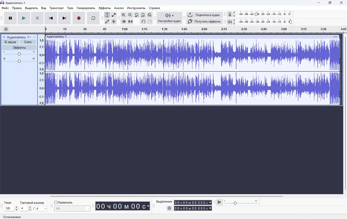Click the Zoom Toggle icon
Screen dimensions: 347x219
[x=150, y=15]
